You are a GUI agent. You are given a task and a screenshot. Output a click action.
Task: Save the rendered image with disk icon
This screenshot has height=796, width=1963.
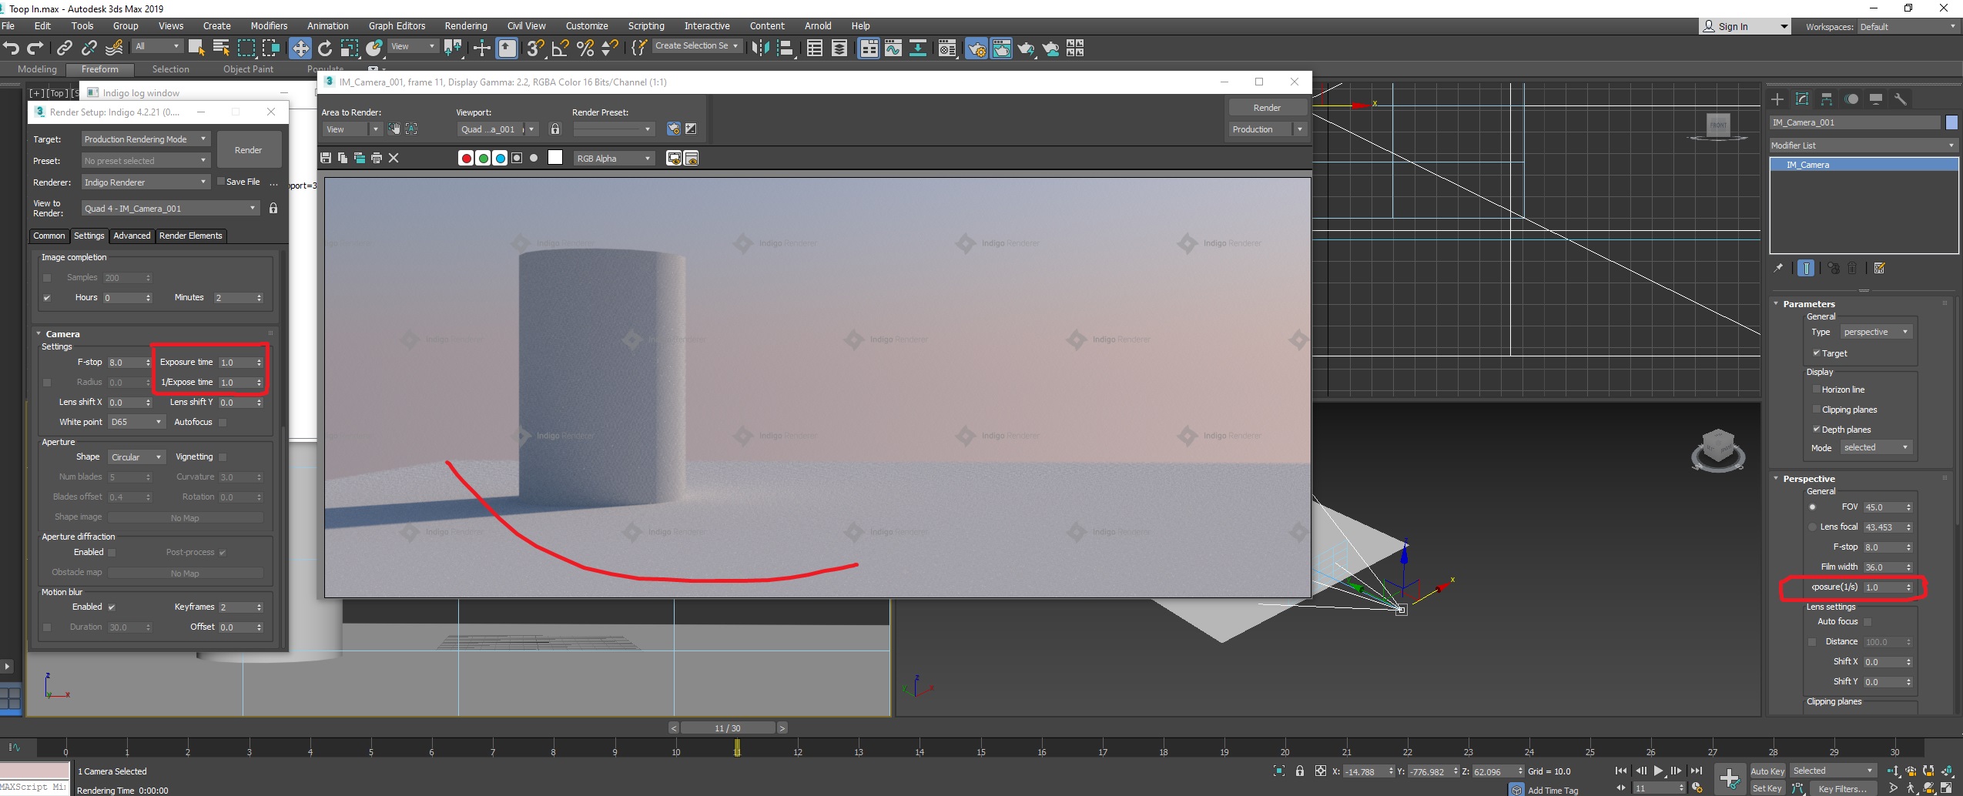coord(326,158)
